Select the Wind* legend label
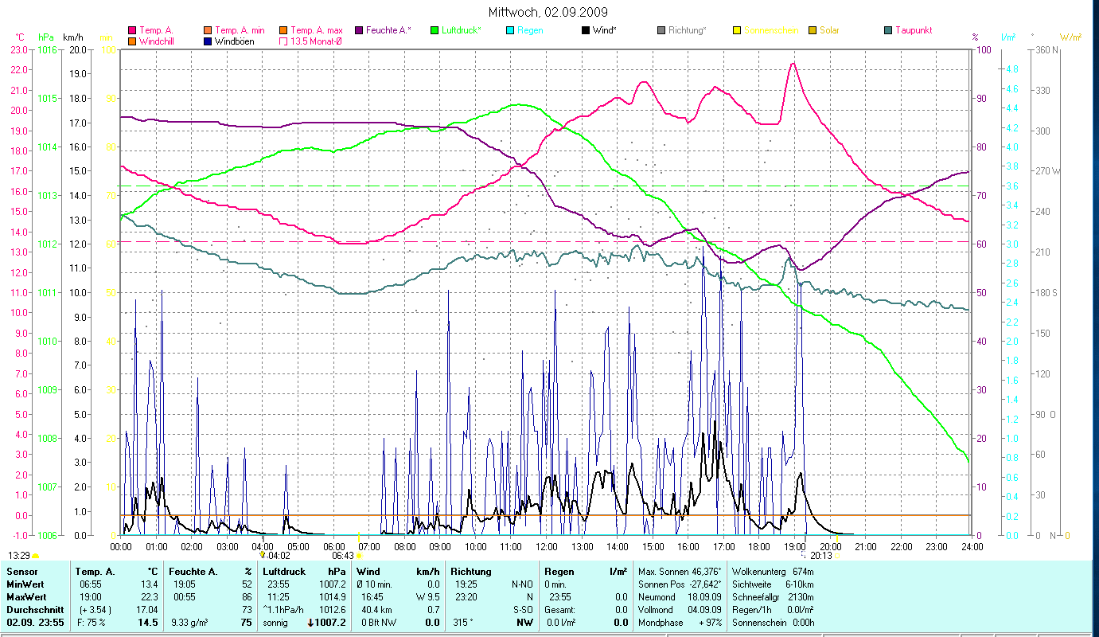 605,30
